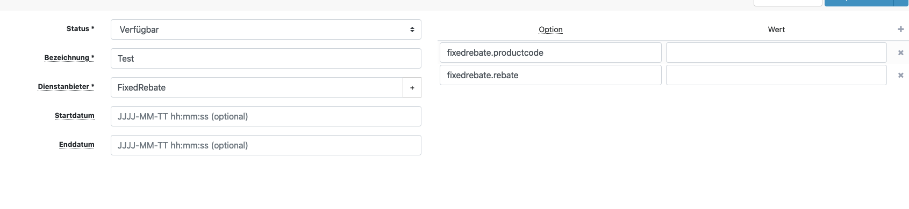Click the Wert field for fixedrebate.productcode
The height and width of the screenshot is (209, 909).
point(776,53)
